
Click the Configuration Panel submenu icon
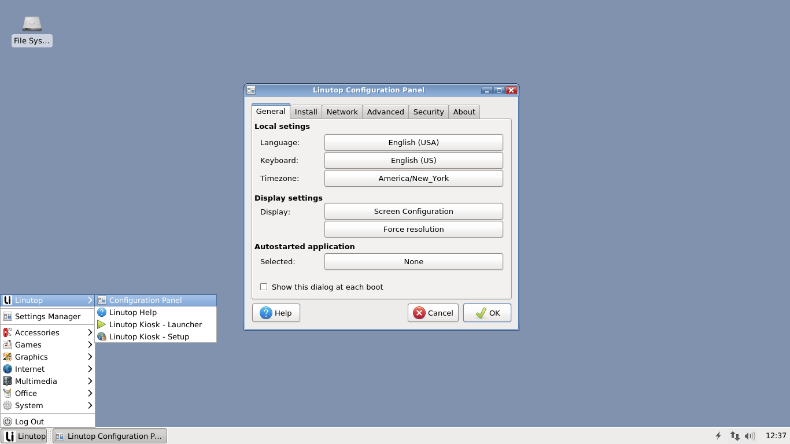[102, 300]
